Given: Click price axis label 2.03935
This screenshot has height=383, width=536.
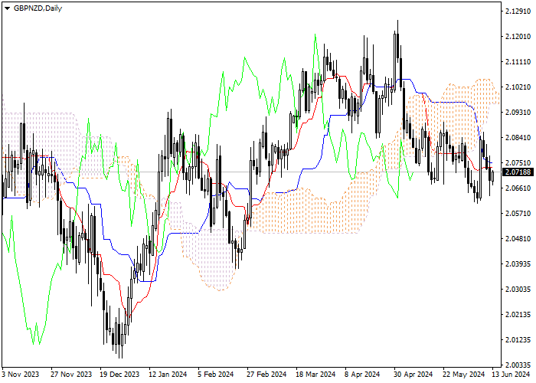Looking at the screenshot, I should click(518, 264).
